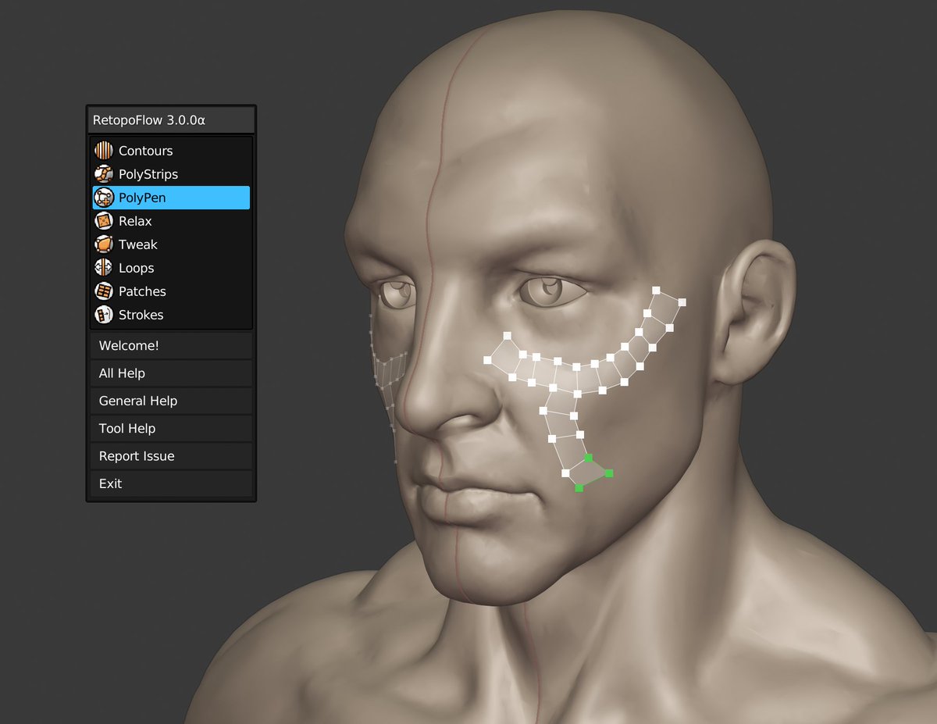Click the Contours label

(146, 151)
